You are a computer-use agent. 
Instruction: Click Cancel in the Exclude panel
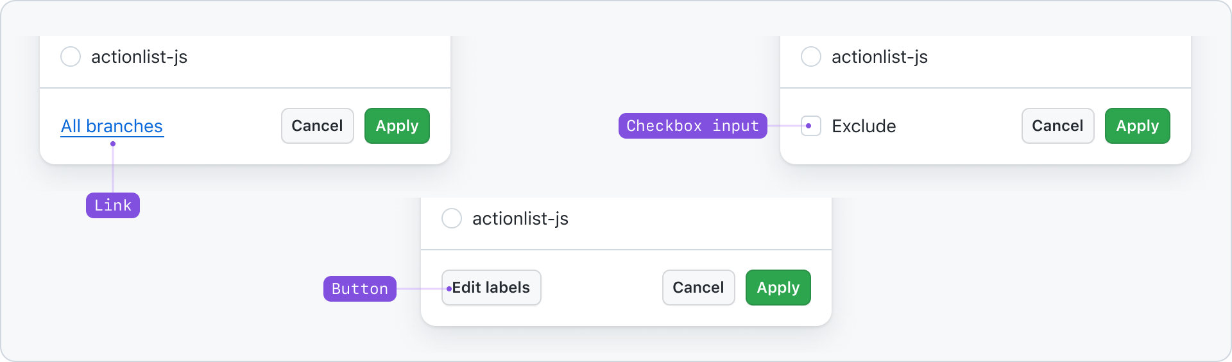tap(1058, 126)
